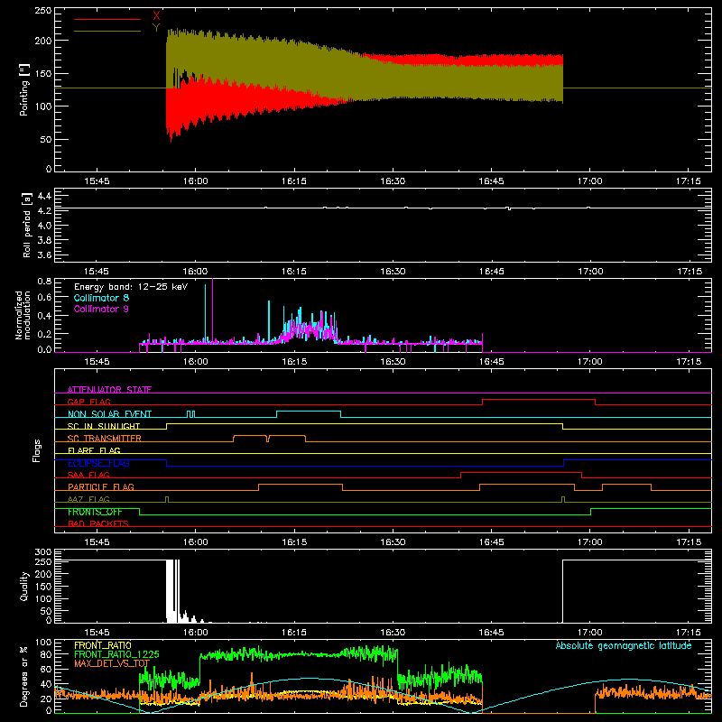Click the FLARE_FLAG label
Viewport: 722px width, 722px height.
[x=94, y=450]
